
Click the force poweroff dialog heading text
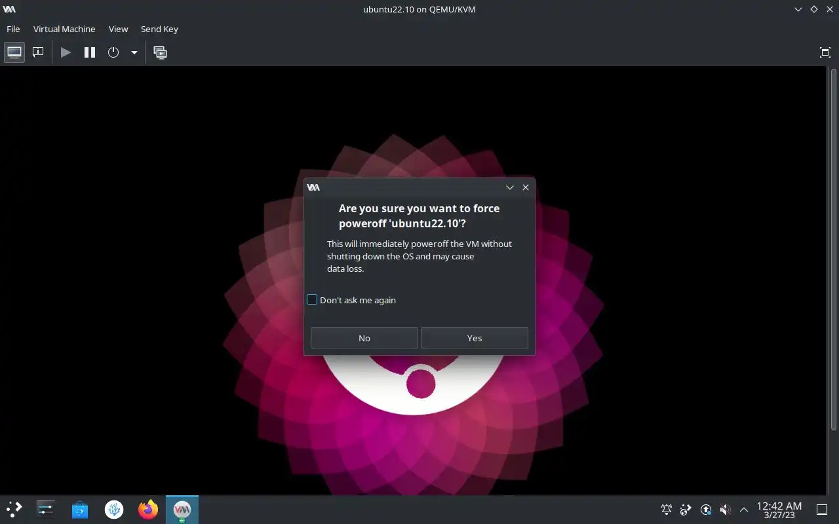[419, 215]
